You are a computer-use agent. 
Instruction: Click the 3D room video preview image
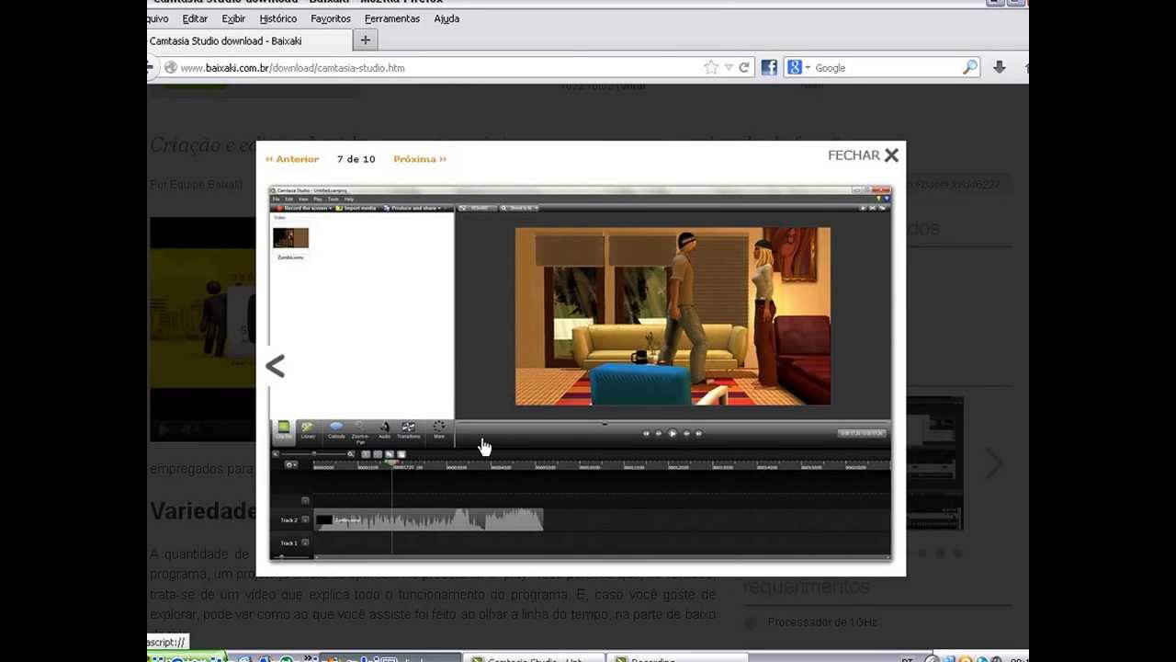tap(673, 316)
